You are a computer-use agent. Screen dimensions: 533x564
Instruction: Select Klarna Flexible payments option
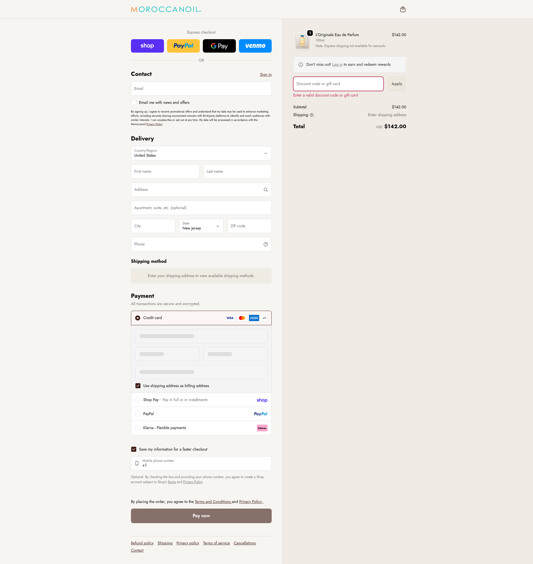tap(138, 428)
